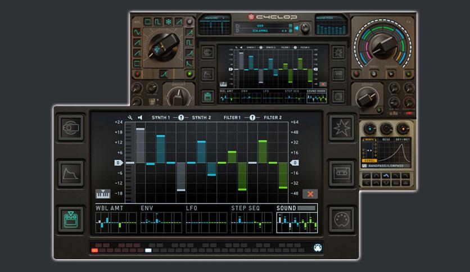Switch to the STEP SEQ tab
This screenshot has width=470, height=272.
[252, 219]
